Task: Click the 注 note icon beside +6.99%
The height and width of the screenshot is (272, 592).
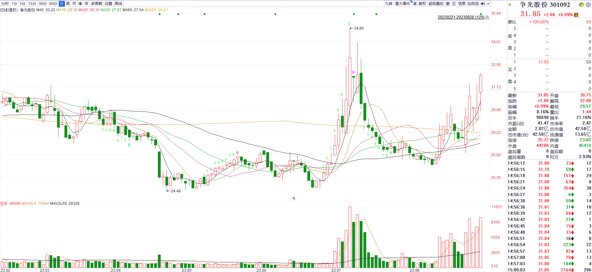Action: (x=576, y=15)
